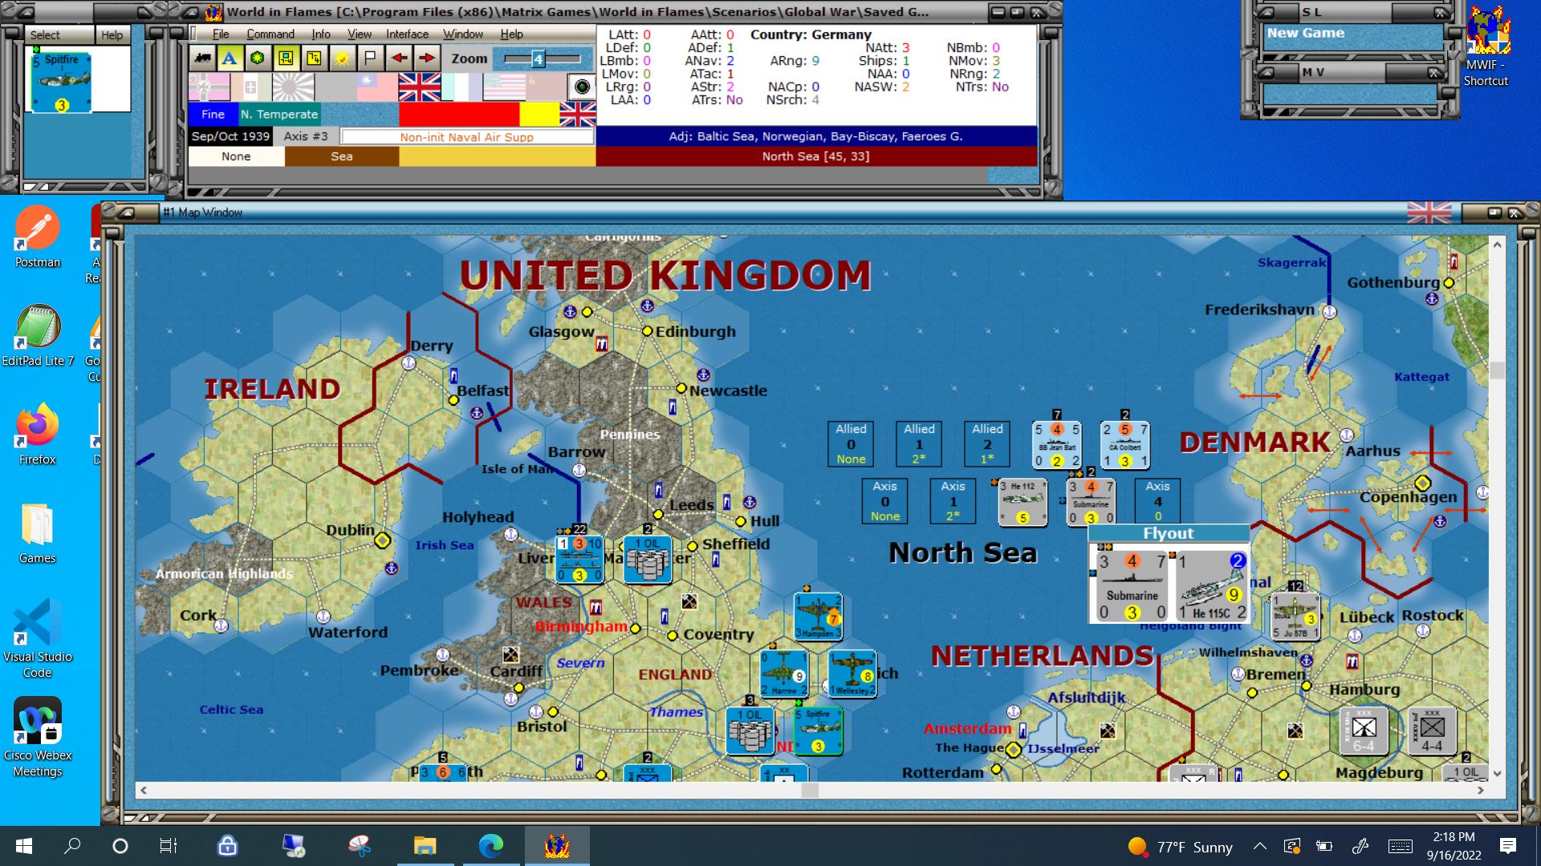Click the Sep/Oct 1939 turn label
This screenshot has width=1541, height=866.
tap(230, 136)
